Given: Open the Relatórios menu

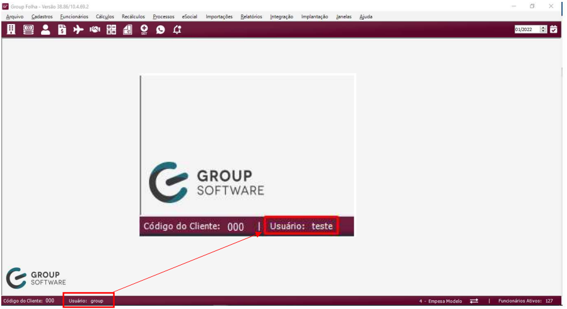Looking at the screenshot, I should pyautogui.click(x=251, y=16).
